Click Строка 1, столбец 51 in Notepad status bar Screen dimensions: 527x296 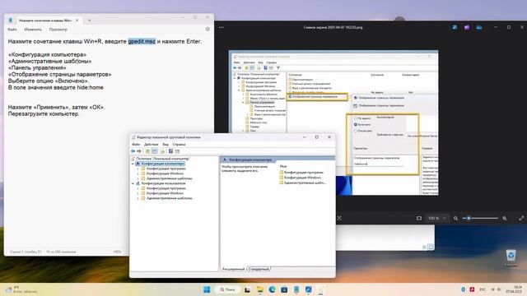[x=26, y=252]
